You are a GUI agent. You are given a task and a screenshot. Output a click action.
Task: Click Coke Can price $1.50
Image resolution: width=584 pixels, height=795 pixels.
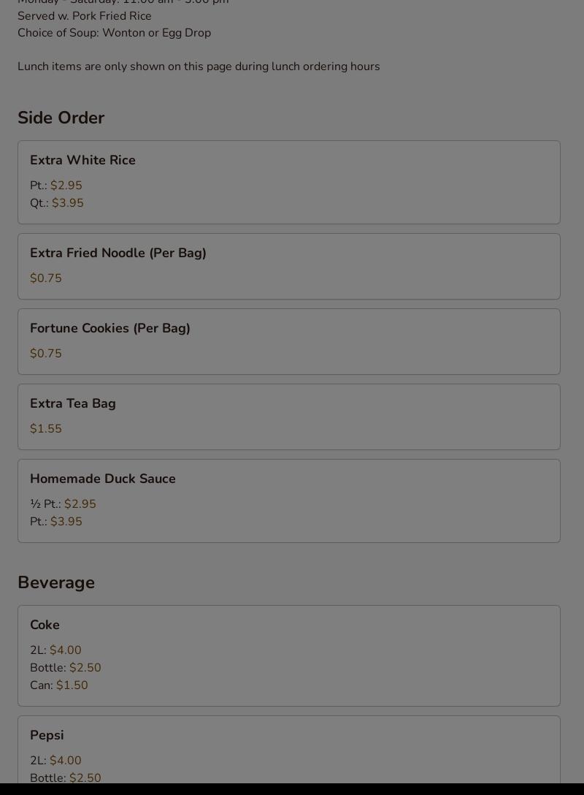[x=72, y=685]
